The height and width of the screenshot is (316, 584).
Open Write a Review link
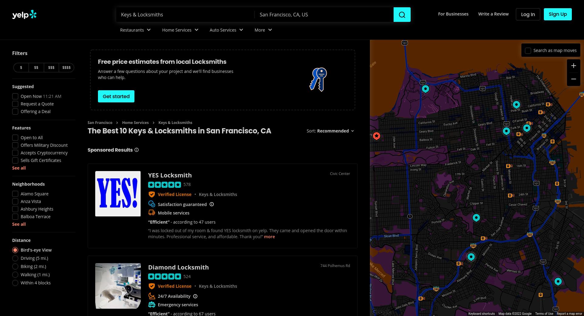pyautogui.click(x=493, y=14)
